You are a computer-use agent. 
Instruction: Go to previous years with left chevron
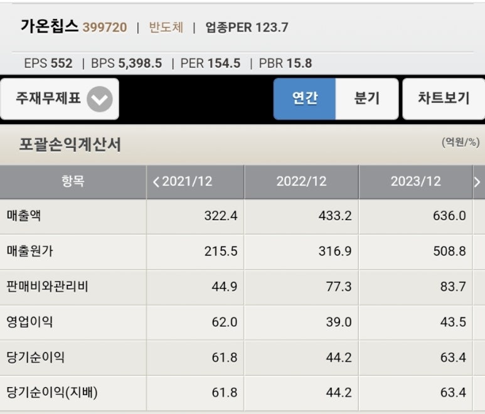click(156, 182)
